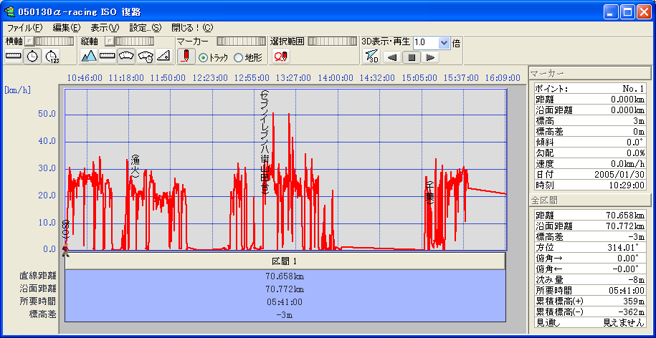Click the 区間 1 section header button
656x338 pixels.
coord(285,261)
